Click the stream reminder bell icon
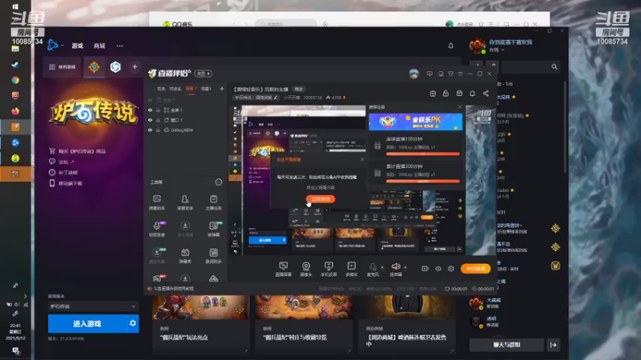This screenshot has height=360, width=641. coord(472,94)
